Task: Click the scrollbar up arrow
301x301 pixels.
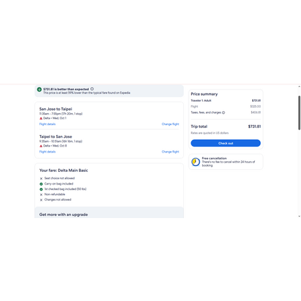Action: (x=299, y=87)
